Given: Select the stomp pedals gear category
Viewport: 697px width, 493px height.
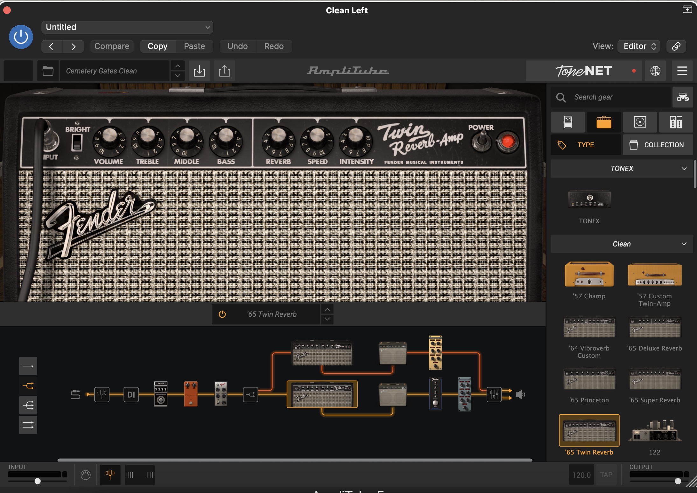Looking at the screenshot, I should click(568, 122).
